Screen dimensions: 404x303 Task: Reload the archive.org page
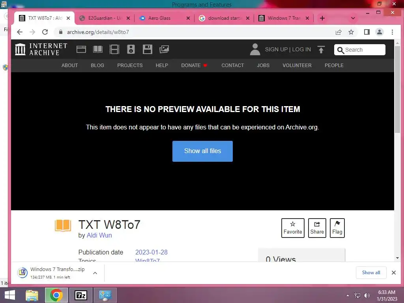(45, 32)
